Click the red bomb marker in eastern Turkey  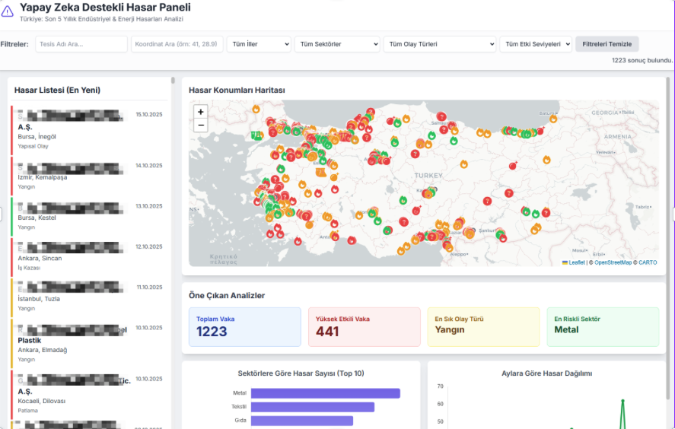(512, 165)
